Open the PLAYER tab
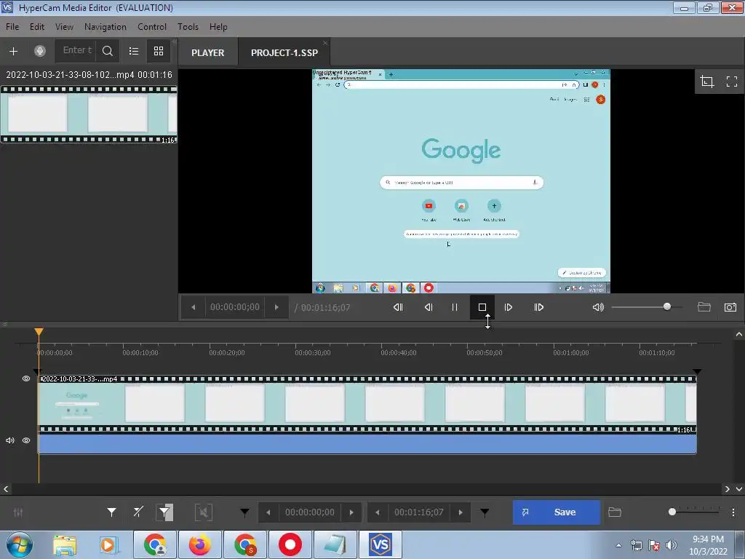The image size is (745, 559). [207, 52]
